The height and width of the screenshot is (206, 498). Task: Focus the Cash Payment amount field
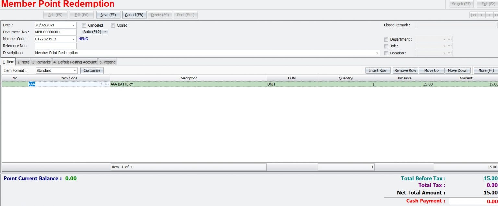tap(473, 202)
